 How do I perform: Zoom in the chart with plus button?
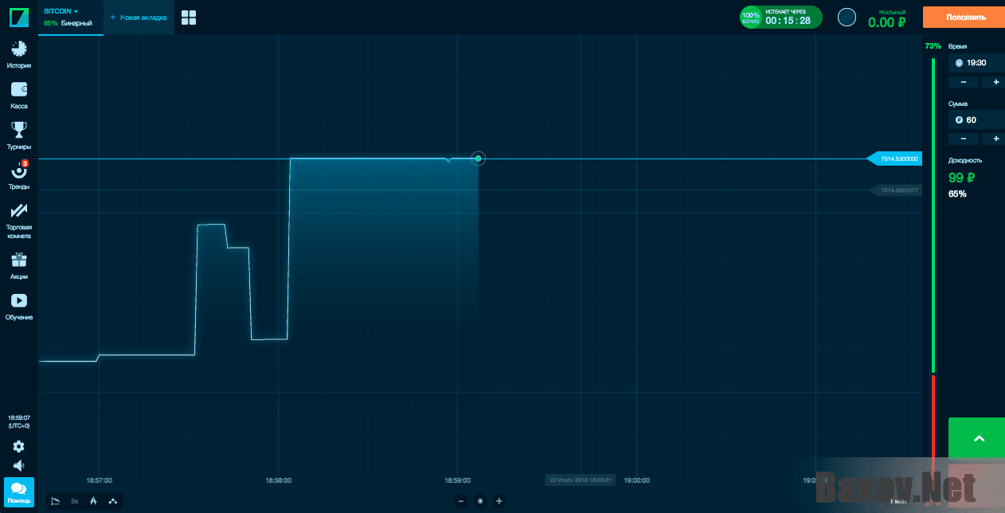coord(499,501)
